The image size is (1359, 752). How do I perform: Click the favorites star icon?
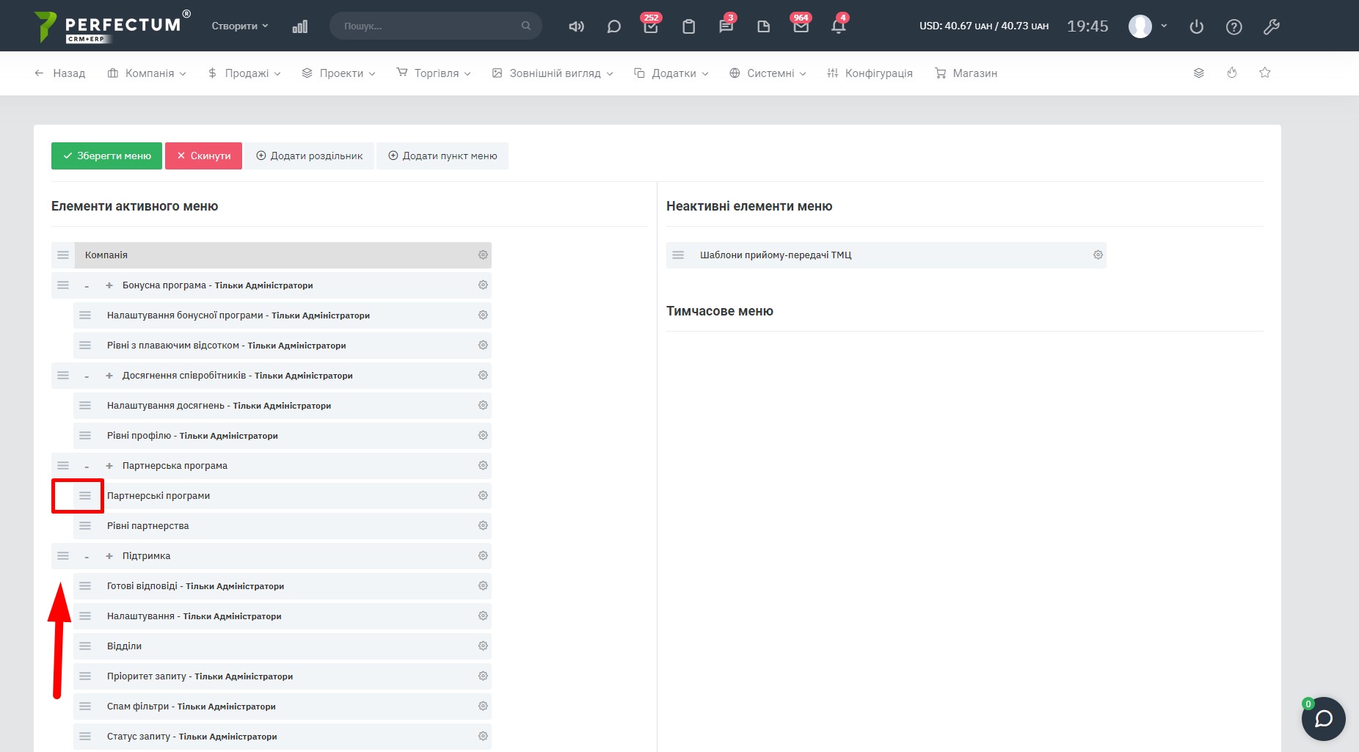[x=1264, y=73]
